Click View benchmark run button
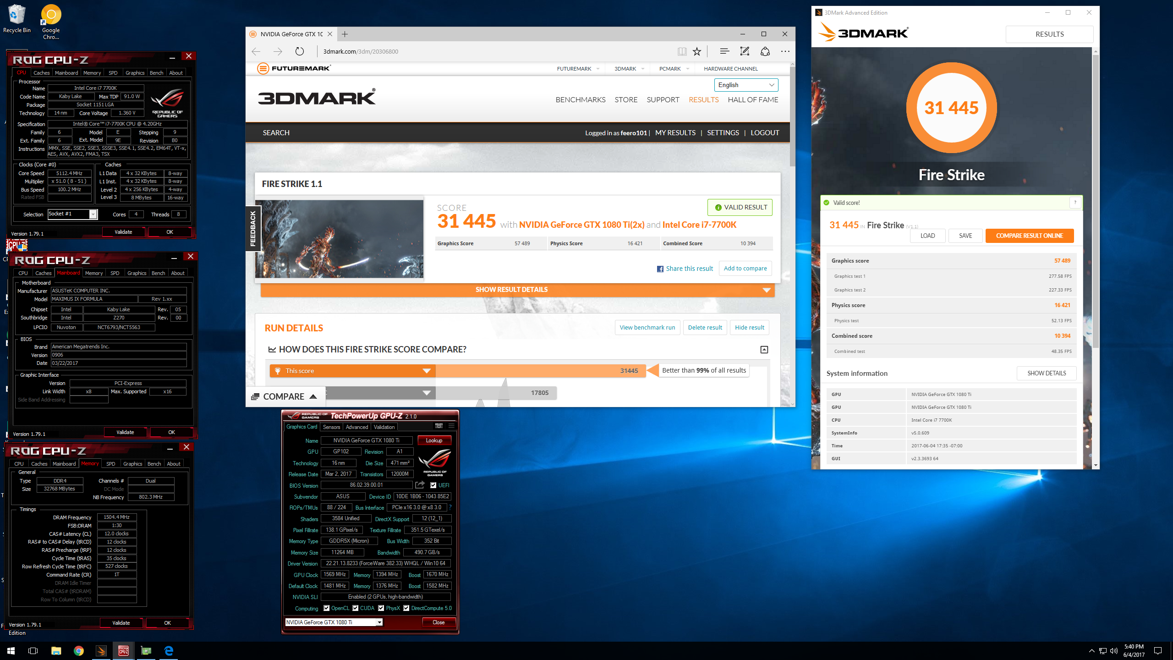Viewport: 1173px width, 660px height. [x=647, y=327]
